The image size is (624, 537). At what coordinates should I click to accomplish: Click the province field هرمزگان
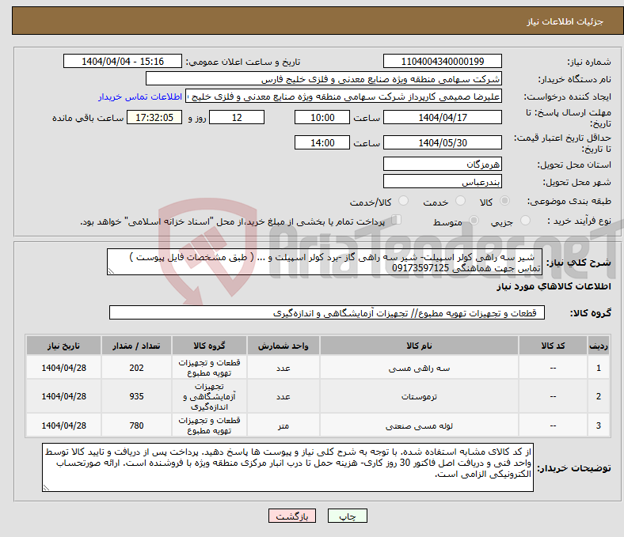coord(442,164)
